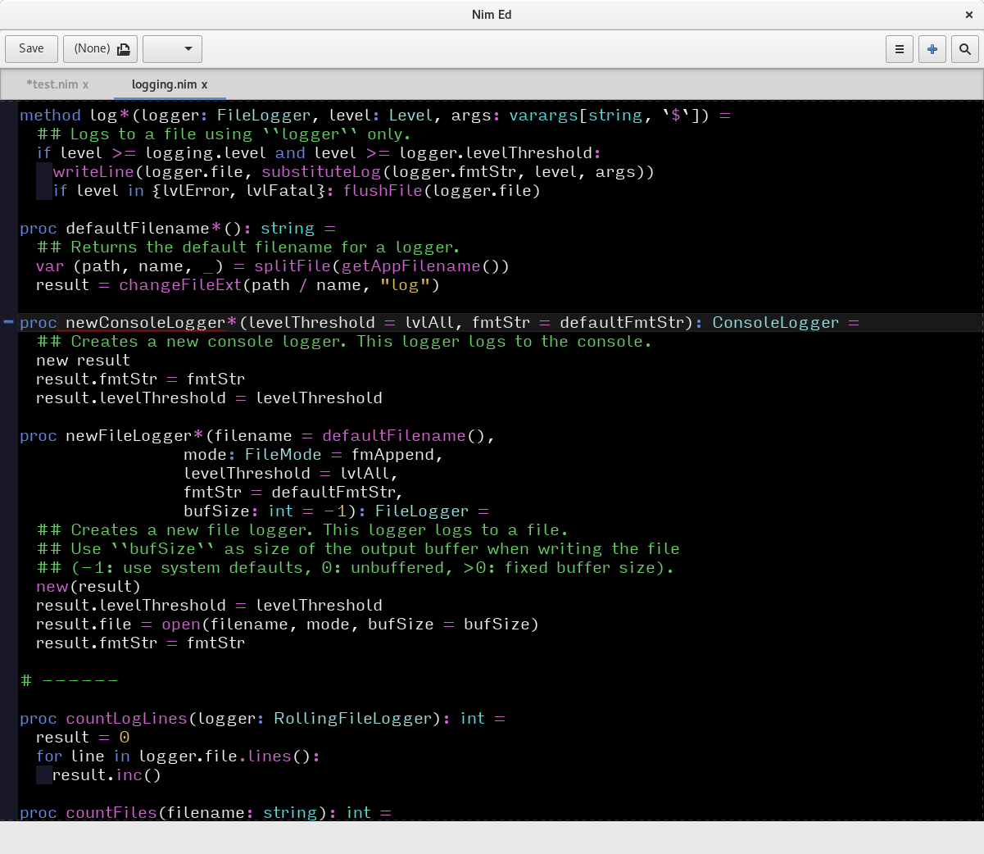984x854 pixels.
Task: Place cursor on 'method' keyword in first line
Action: tap(50, 116)
